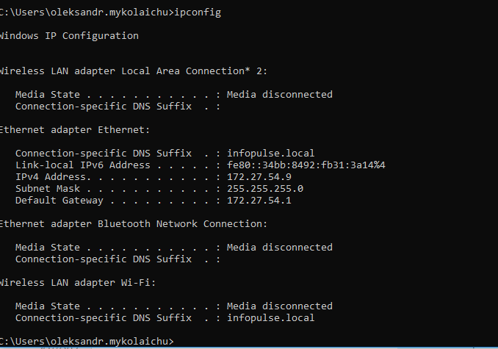Click the infopulse.local suffix under Ethernet adapter
This screenshot has height=349, width=498.
pyautogui.click(x=271, y=154)
